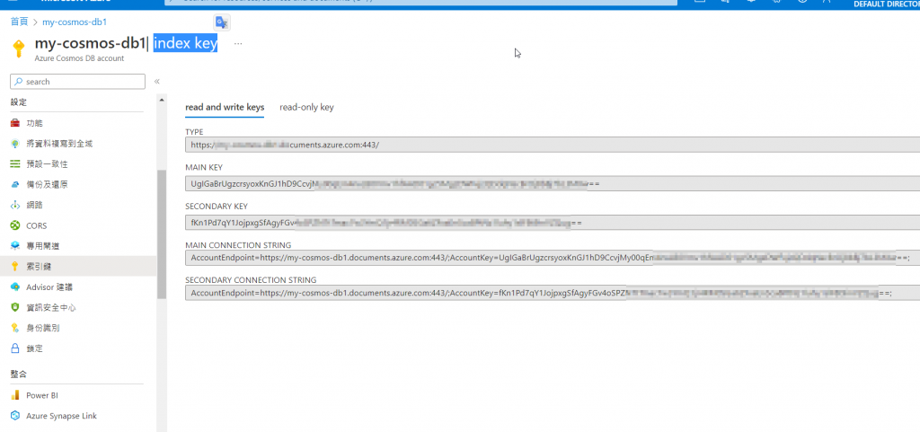Switch to read-only key tab
920x432 pixels.
[x=307, y=107]
